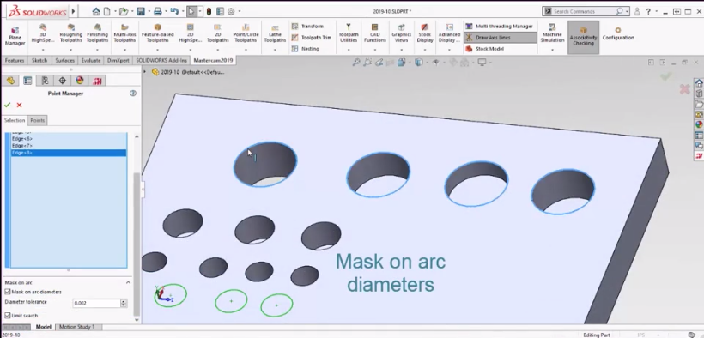
Task: Cancel Point Manager with red X
Action: click(19, 105)
